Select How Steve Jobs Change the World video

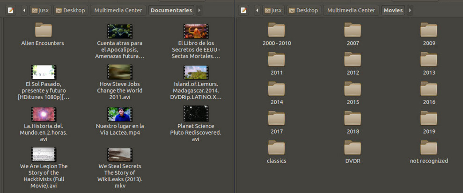119,72
